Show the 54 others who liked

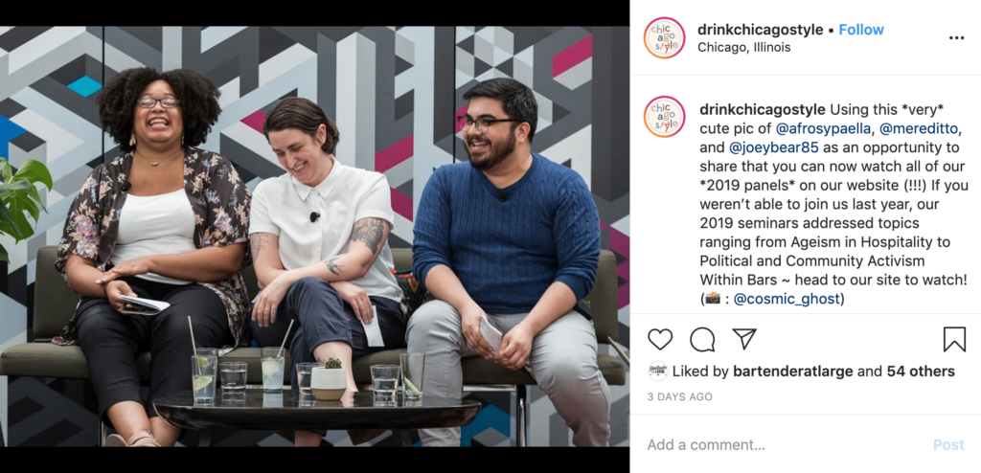click(x=921, y=372)
